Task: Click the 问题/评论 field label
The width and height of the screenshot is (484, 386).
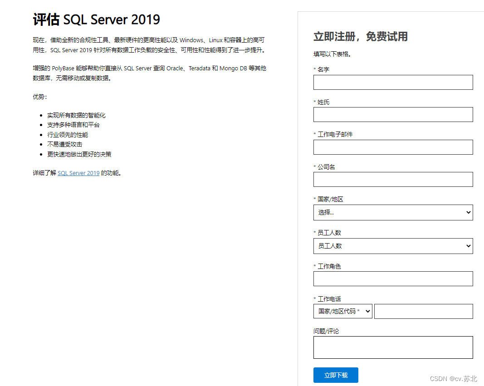Action: tap(326, 331)
